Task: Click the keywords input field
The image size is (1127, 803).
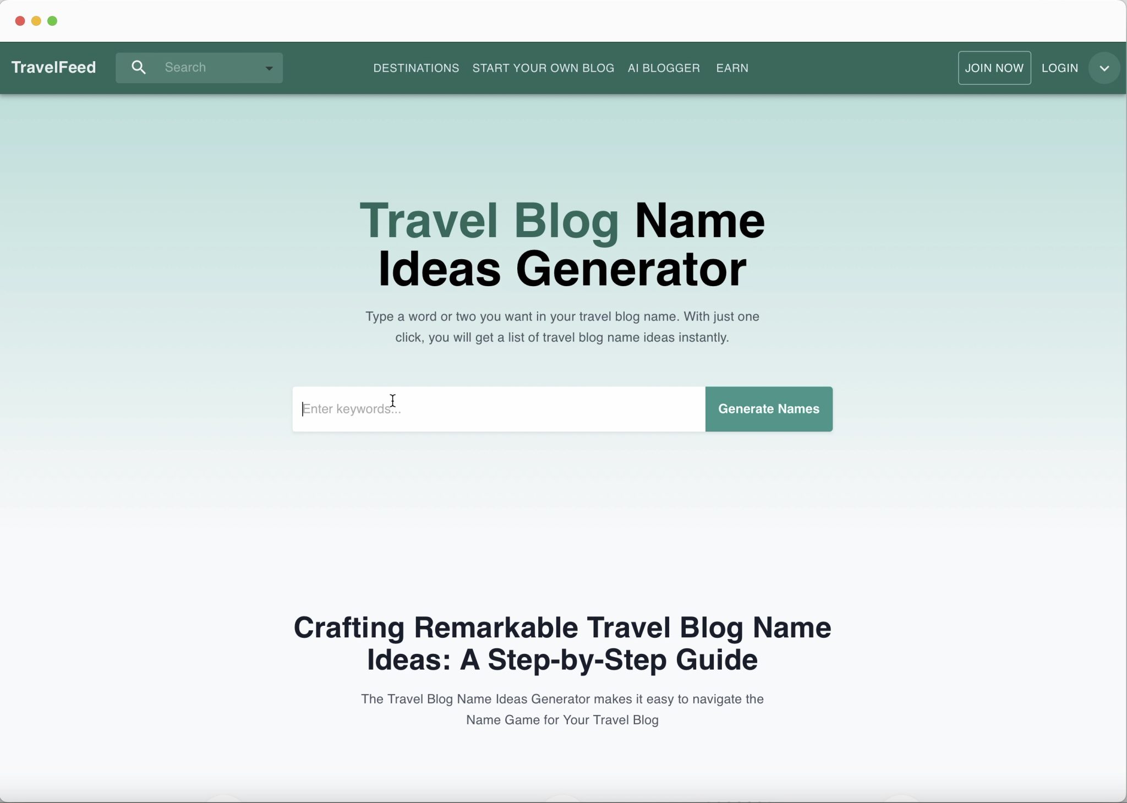Action: coord(498,408)
